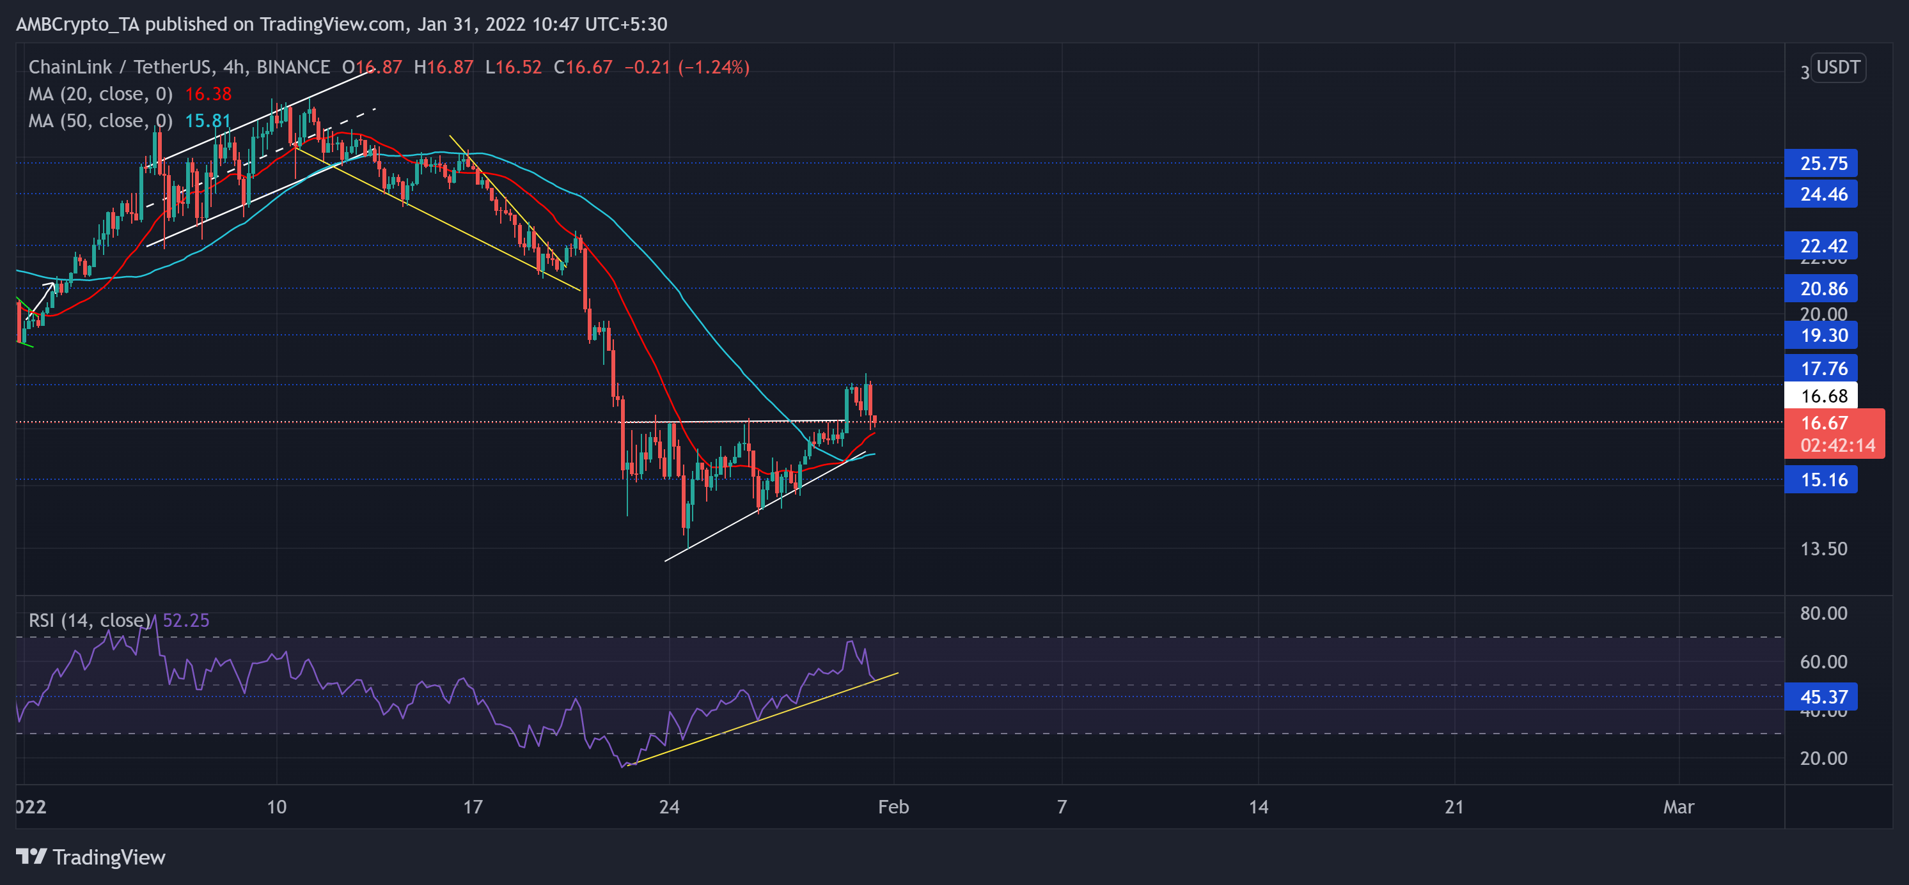Click the Feb label on time axis

(893, 806)
